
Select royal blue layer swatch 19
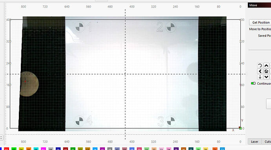pyautogui.click(x=132, y=148)
